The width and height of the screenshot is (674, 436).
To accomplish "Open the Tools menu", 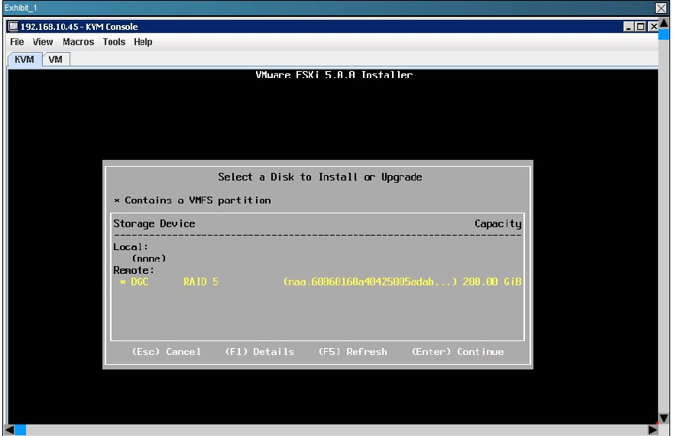I will (114, 42).
